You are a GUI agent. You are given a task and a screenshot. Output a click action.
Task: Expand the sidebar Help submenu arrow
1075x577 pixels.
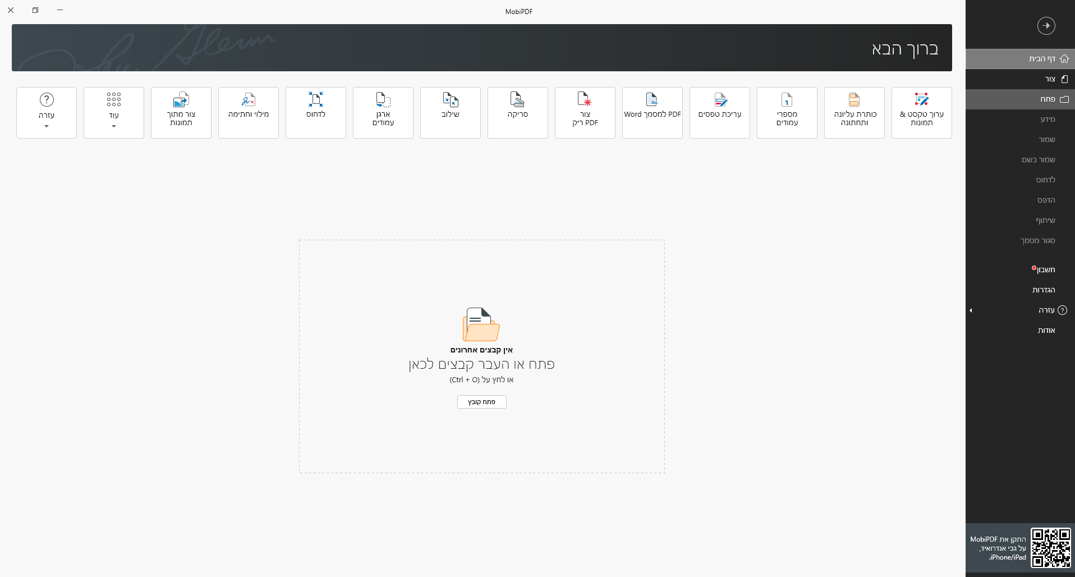pos(971,310)
